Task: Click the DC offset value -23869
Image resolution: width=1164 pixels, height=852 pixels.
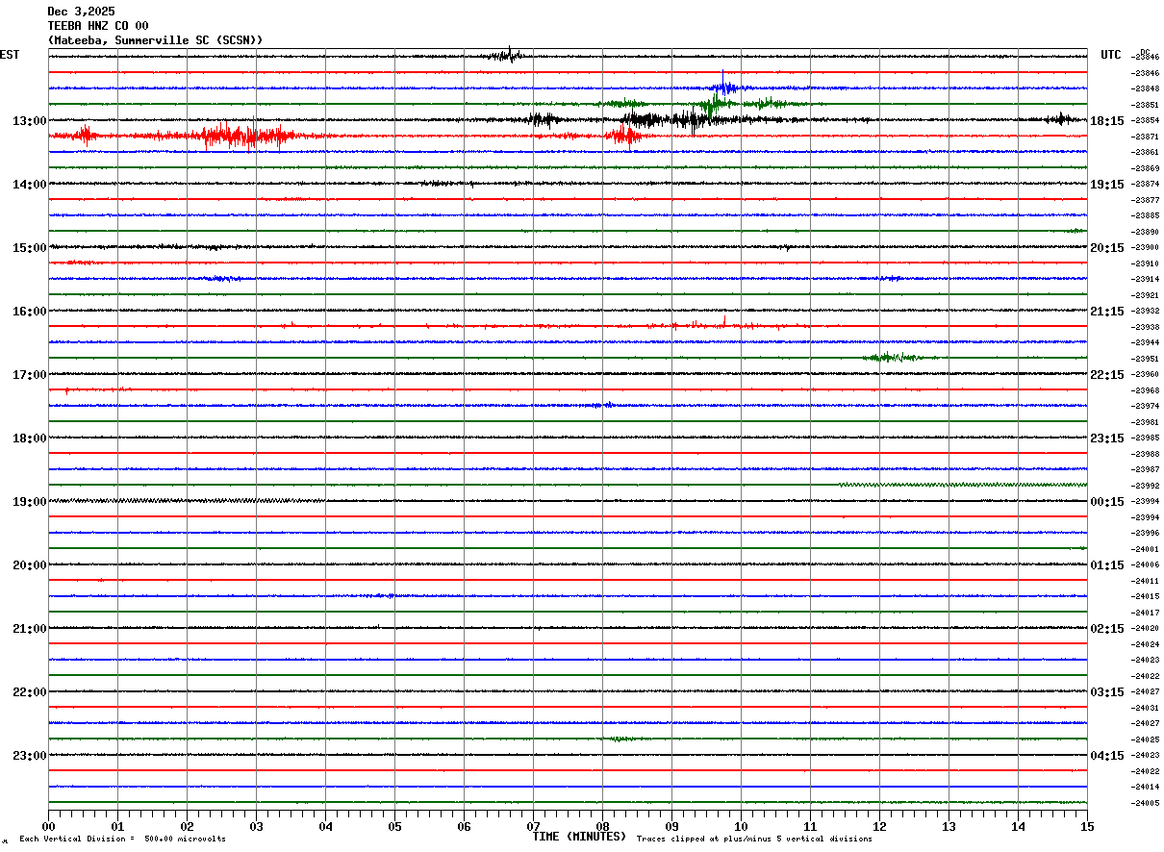Action: (1145, 168)
